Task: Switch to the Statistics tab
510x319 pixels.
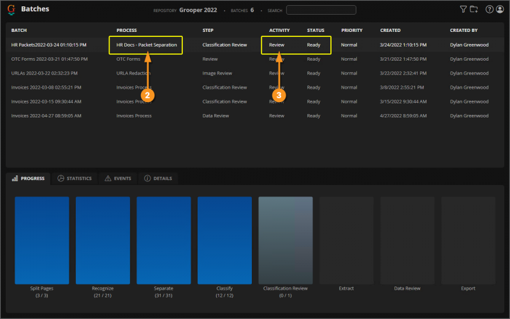Action: [75, 179]
